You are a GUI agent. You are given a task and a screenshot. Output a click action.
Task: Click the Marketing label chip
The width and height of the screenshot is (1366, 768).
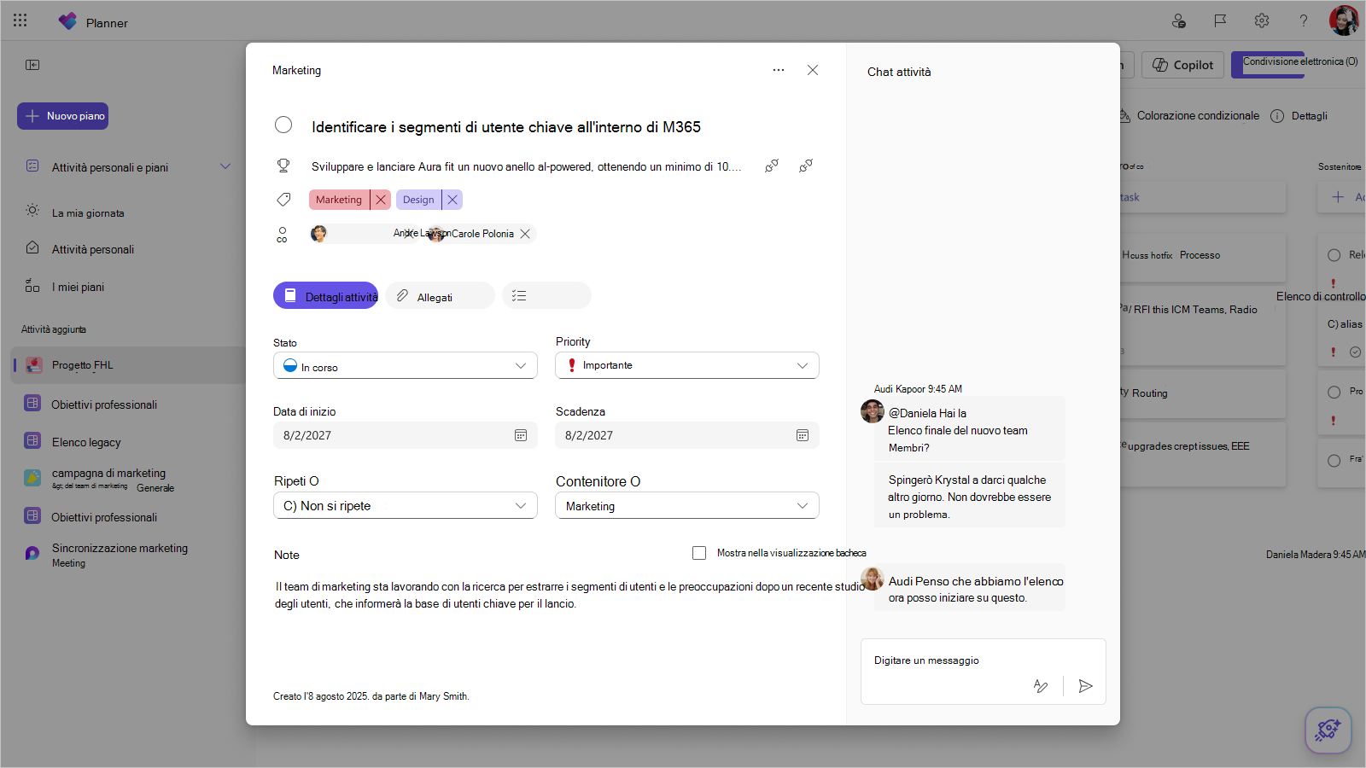coord(339,200)
